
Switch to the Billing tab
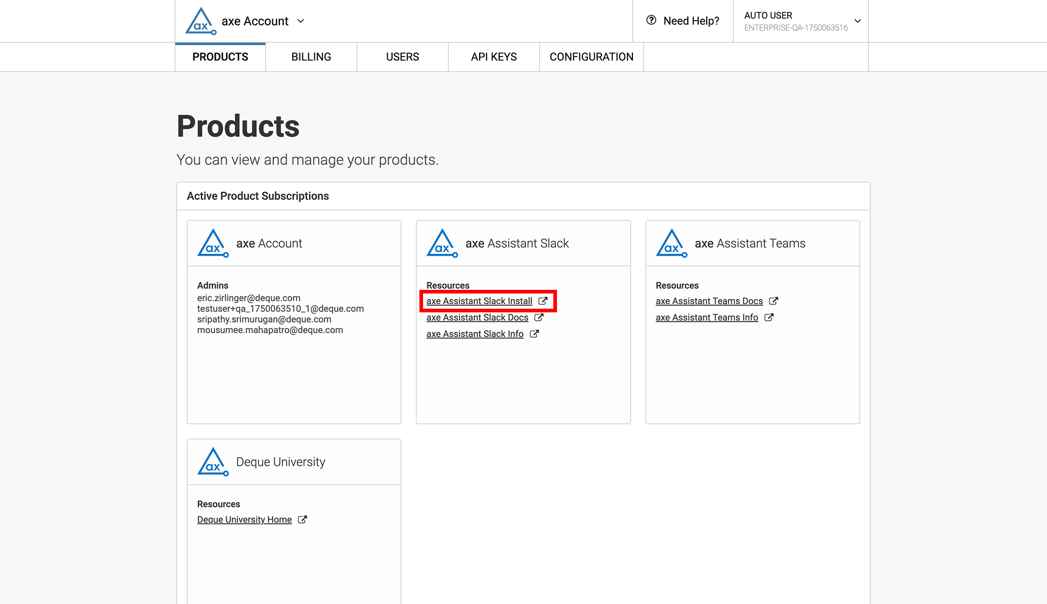pos(311,57)
